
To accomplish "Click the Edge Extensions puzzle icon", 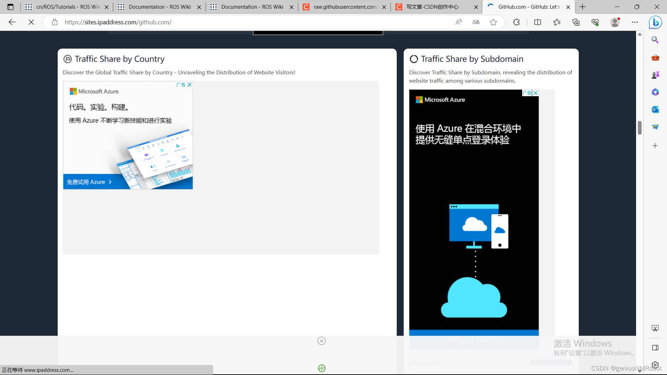I will click(516, 22).
